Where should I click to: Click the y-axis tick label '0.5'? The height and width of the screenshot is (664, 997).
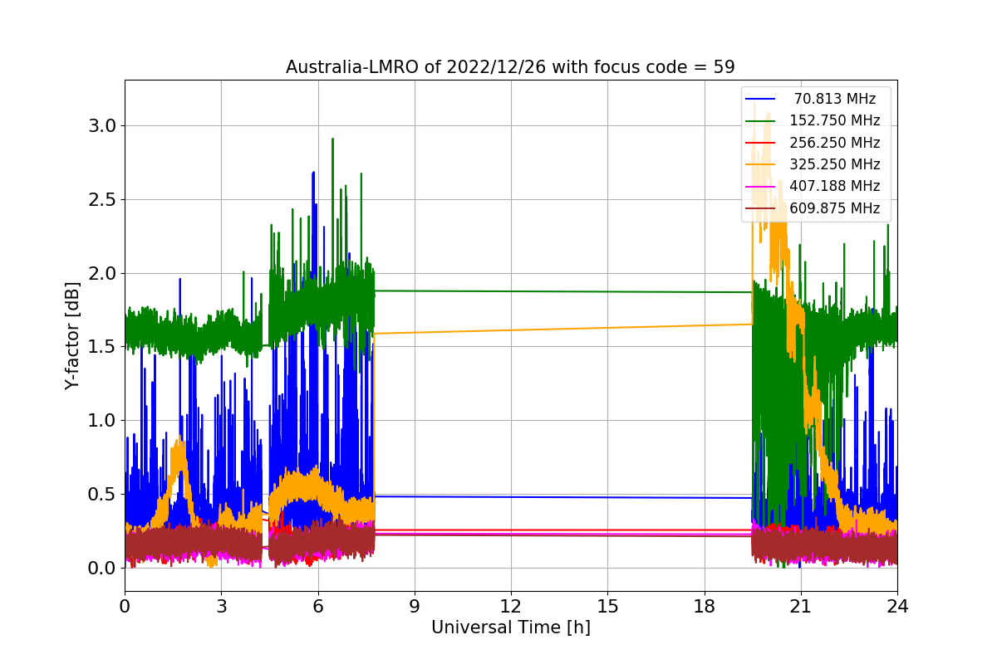pyautogui.click(x=102, y=494)
